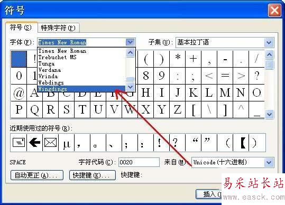Choose the question mark in recent symbols
The image size is (285, 205).
point(178,143)
